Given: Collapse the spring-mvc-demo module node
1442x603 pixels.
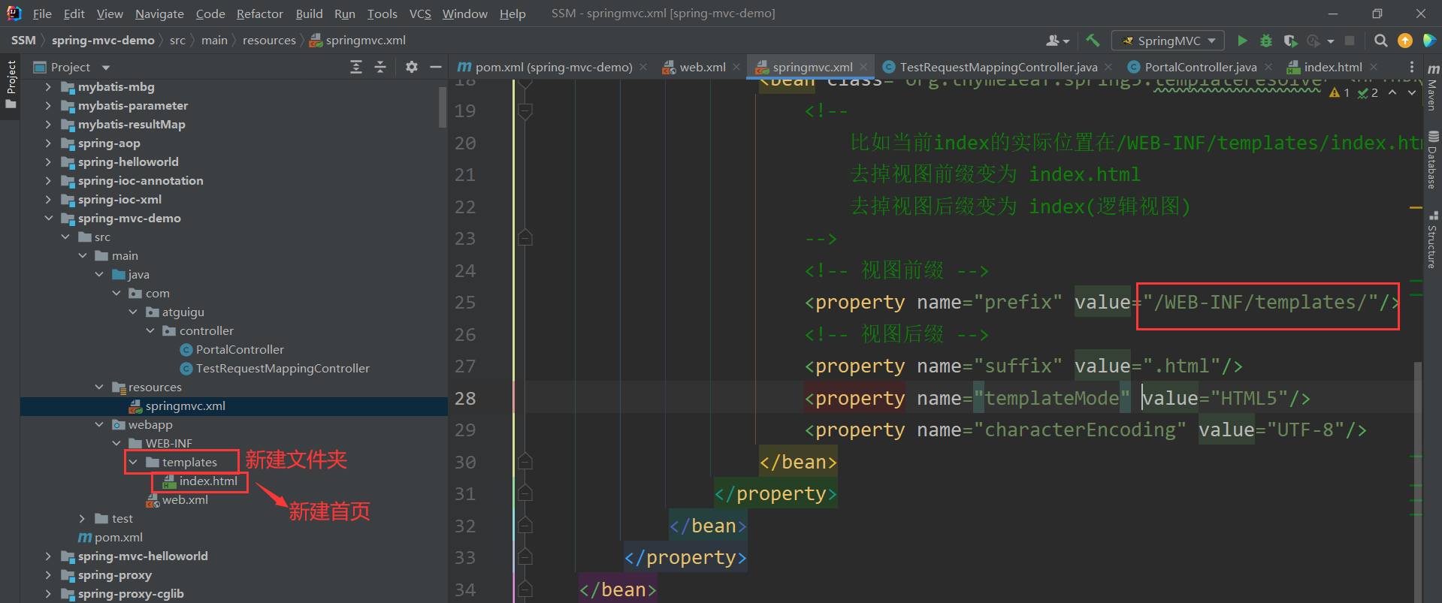Looking at the screenshot, I should [49, 218].
